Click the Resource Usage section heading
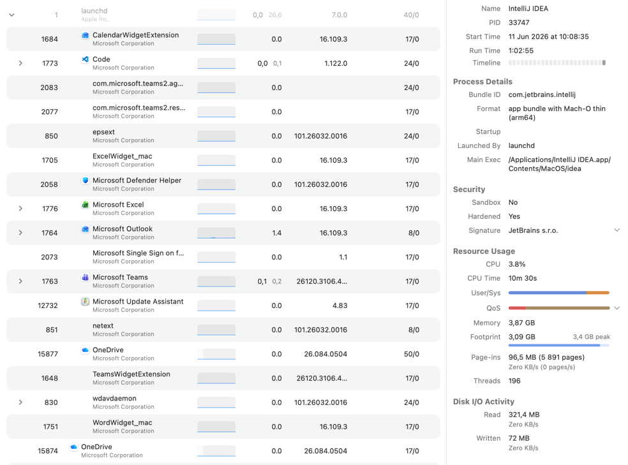This screenshot has height=465, width=628. [484, 251]
